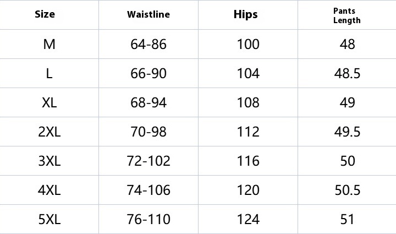Screen dimensions: 396x234
Task: Click the 68-94 waistline value
Action: click(x=148, y=102)
